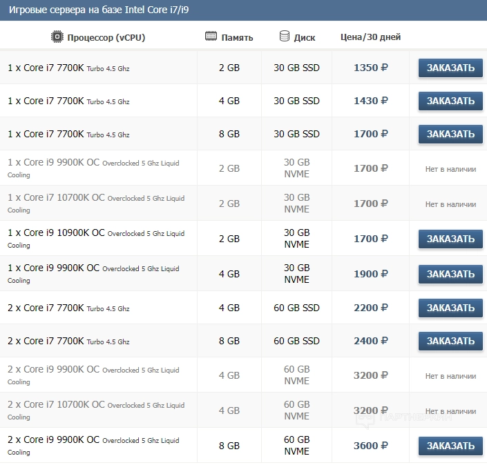The width and height of the screenshot is (487, 465).
Task: Select the price '2200 ₽'
Action: pyautogui.click(x=371, y=308)
